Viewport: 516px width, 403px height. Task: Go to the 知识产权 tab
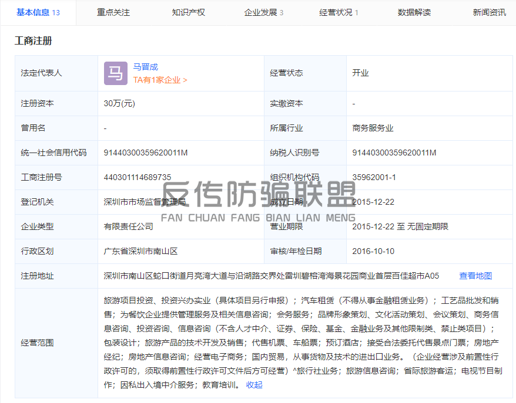tap(189, 12)
